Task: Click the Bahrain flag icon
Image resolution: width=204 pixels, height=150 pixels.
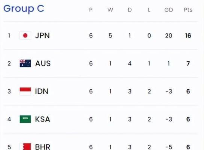Action: pos(25,147)
